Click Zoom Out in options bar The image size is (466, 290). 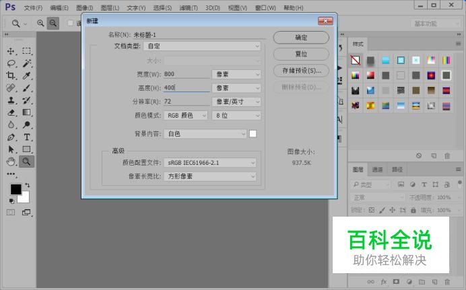53,23
